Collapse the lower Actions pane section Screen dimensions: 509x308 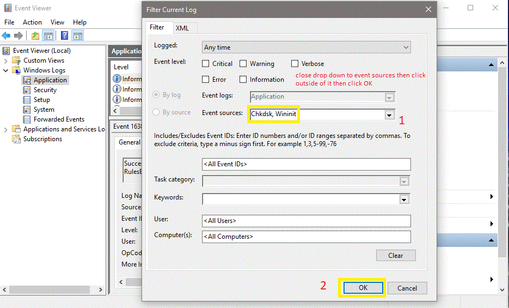pyautogui.click(x=491, y=240)
